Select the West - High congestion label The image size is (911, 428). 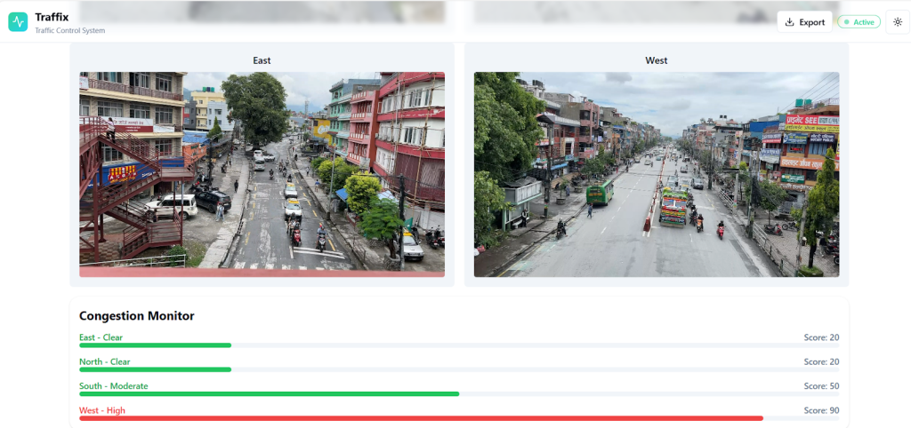pos(101,410)
